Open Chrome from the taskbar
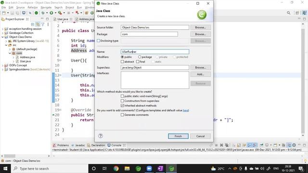Image resolution: width=308 pixels, height=173 pixels. (116, 169)
